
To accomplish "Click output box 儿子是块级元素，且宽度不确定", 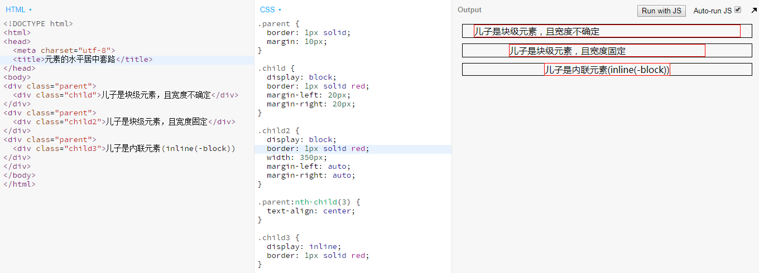I will point(607,31).
